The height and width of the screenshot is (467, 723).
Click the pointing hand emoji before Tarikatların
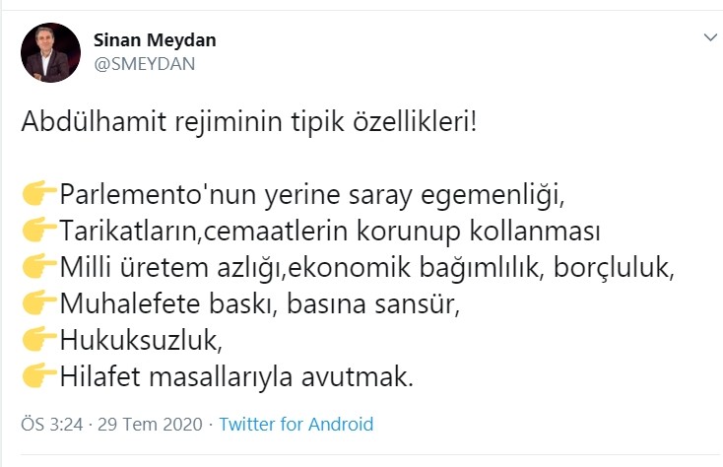click(38, 229)
